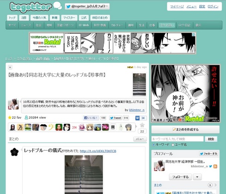Screen dimensions: 226x194
Task: Open the arrow dropdown next to フォローする
Action: point(197,177)
